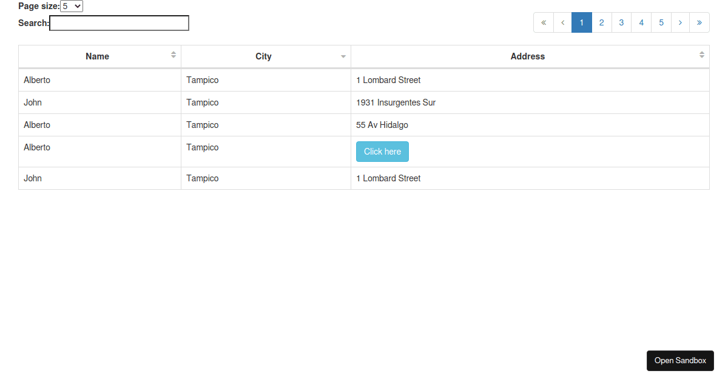Jump to the first page using the double-left arrow

[x=543, y=22]
